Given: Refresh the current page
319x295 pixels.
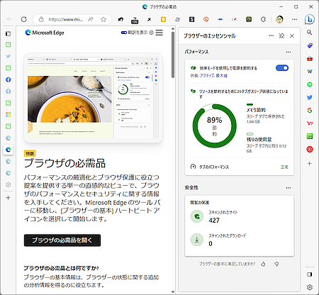Looking at the screenshot, I should [x=24, y=19].
